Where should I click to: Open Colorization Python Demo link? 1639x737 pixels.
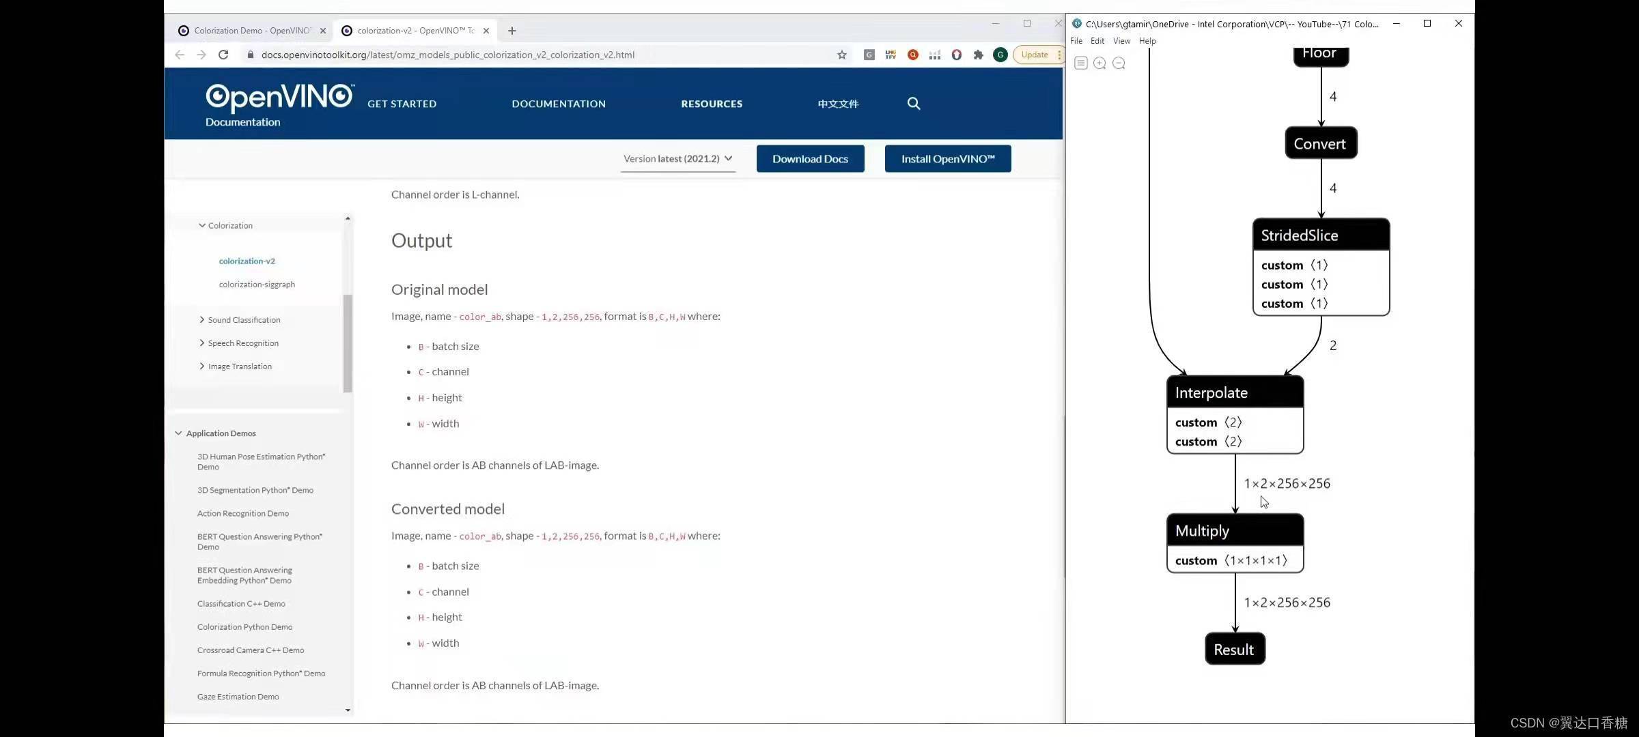coord(244,626)
